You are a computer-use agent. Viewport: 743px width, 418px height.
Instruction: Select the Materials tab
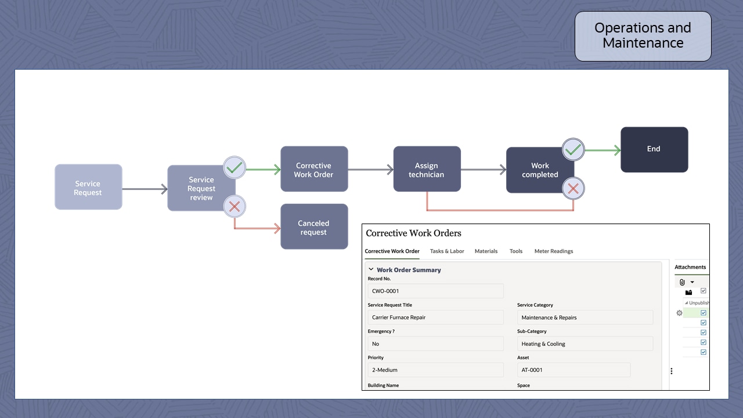(486, 251)
